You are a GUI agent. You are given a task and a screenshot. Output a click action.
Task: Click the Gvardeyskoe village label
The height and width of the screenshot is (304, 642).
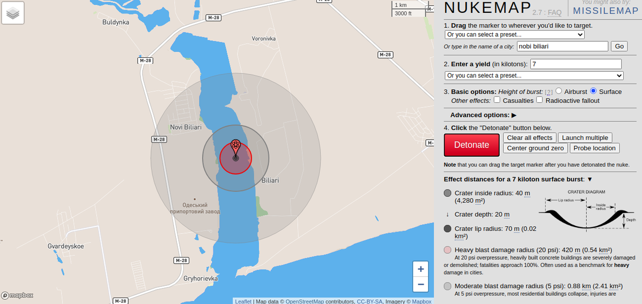(x=65, y=247)
